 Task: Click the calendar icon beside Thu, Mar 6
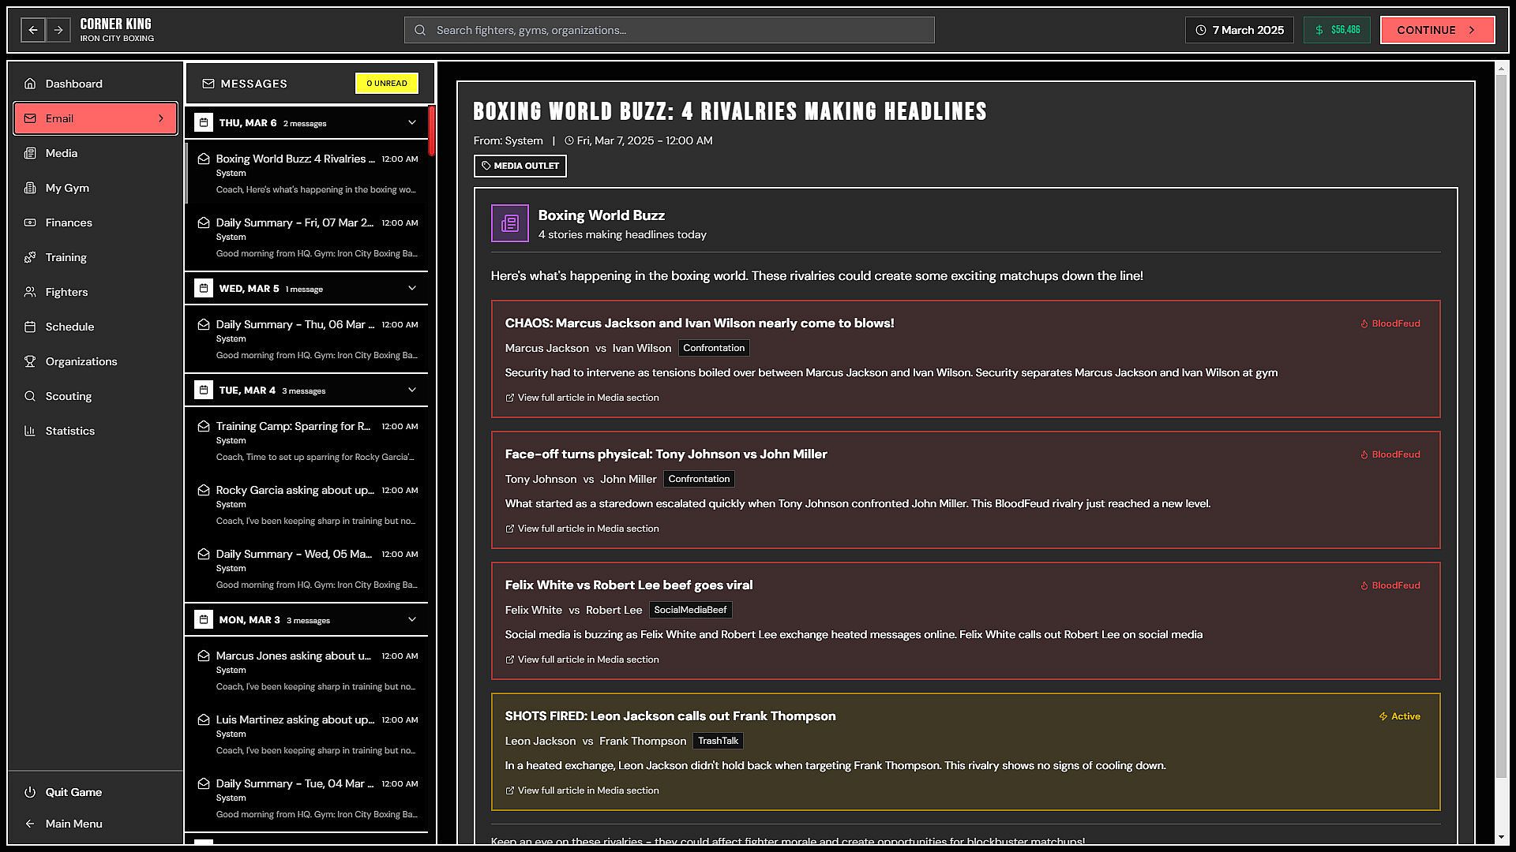click(x=204, y=123)
